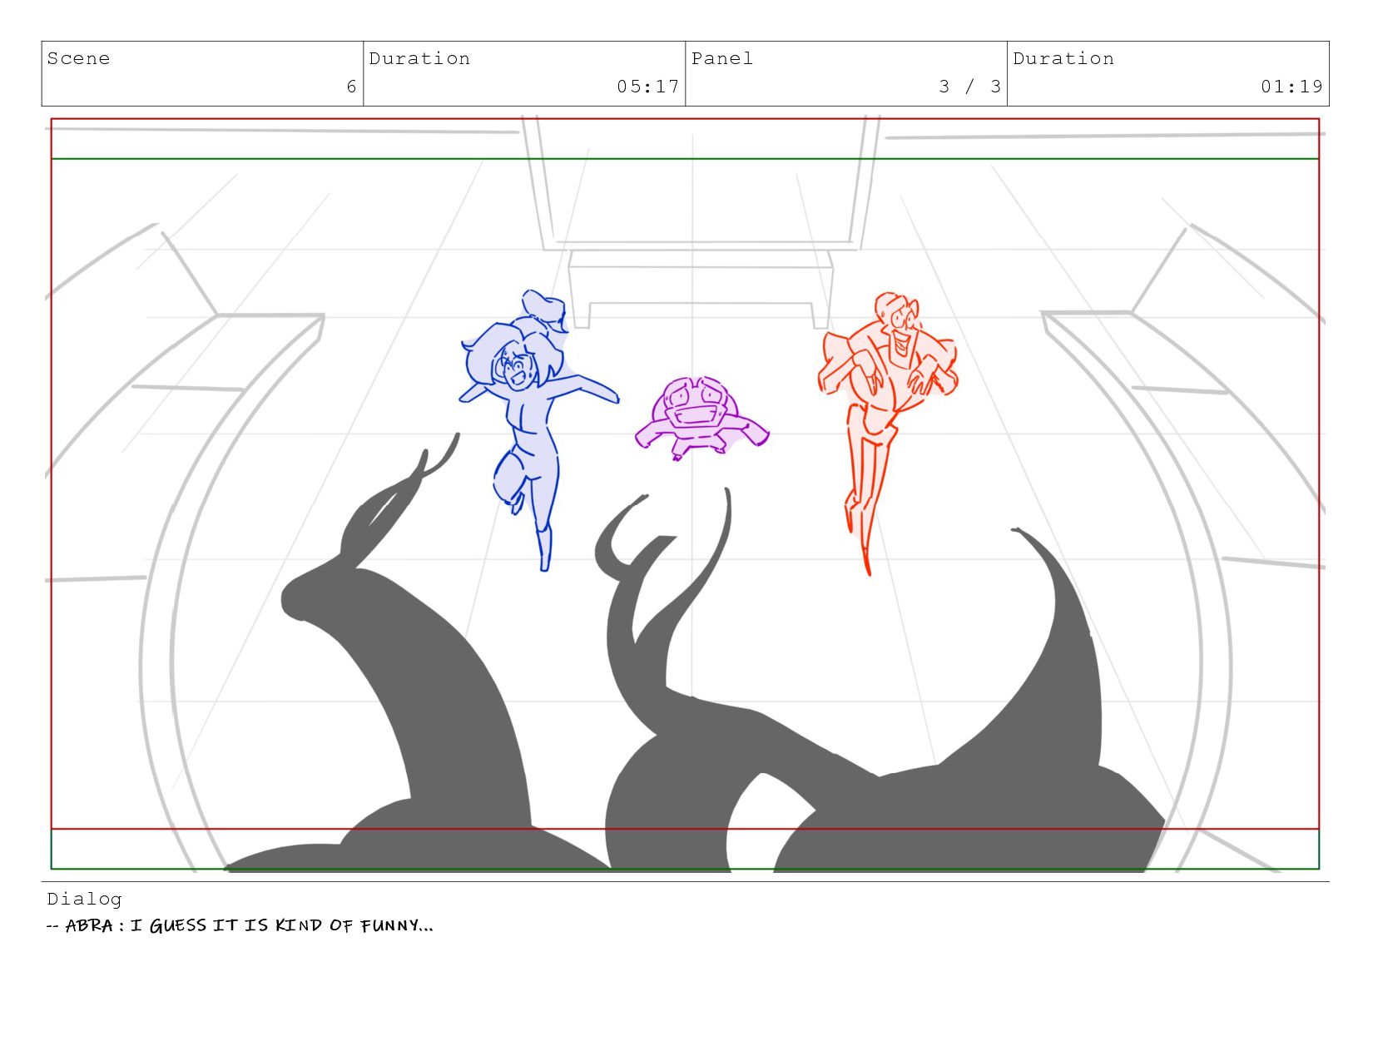The height and width of the screenshot is (1061, 1373).
Task: Click the scene Duration label
Action: click(419, 58)
